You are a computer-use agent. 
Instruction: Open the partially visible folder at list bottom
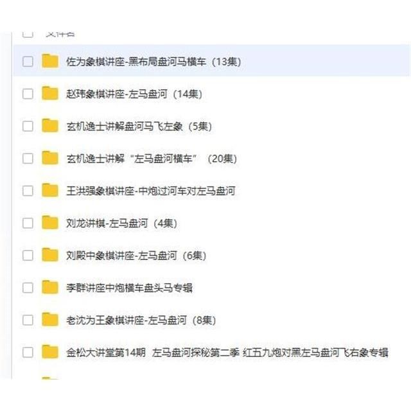point(50,378)
